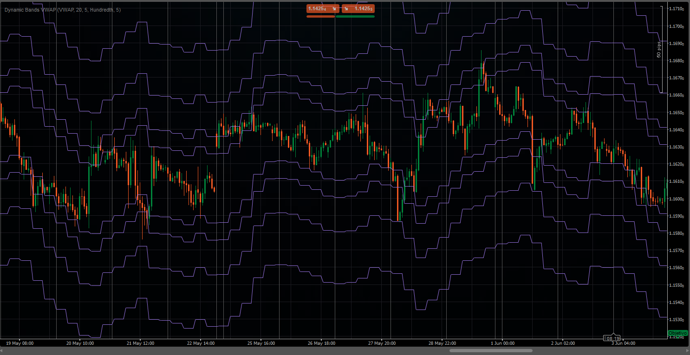Click the 27 May 20:00 time label
This screenshot has width=690, height=355.
pos(382,343)
